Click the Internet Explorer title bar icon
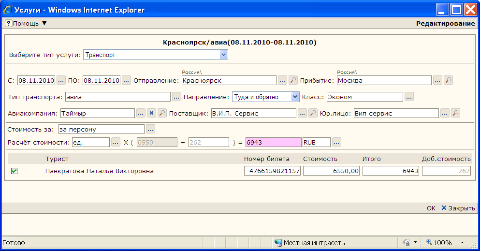Screen dimensions: 480x251 tap(8, 10)
